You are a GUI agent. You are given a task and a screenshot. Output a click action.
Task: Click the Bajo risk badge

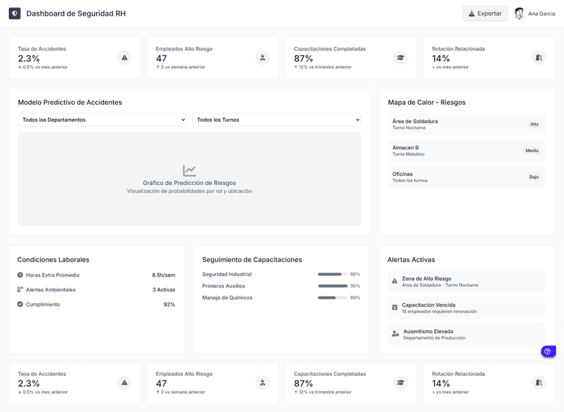pos(534,177)
